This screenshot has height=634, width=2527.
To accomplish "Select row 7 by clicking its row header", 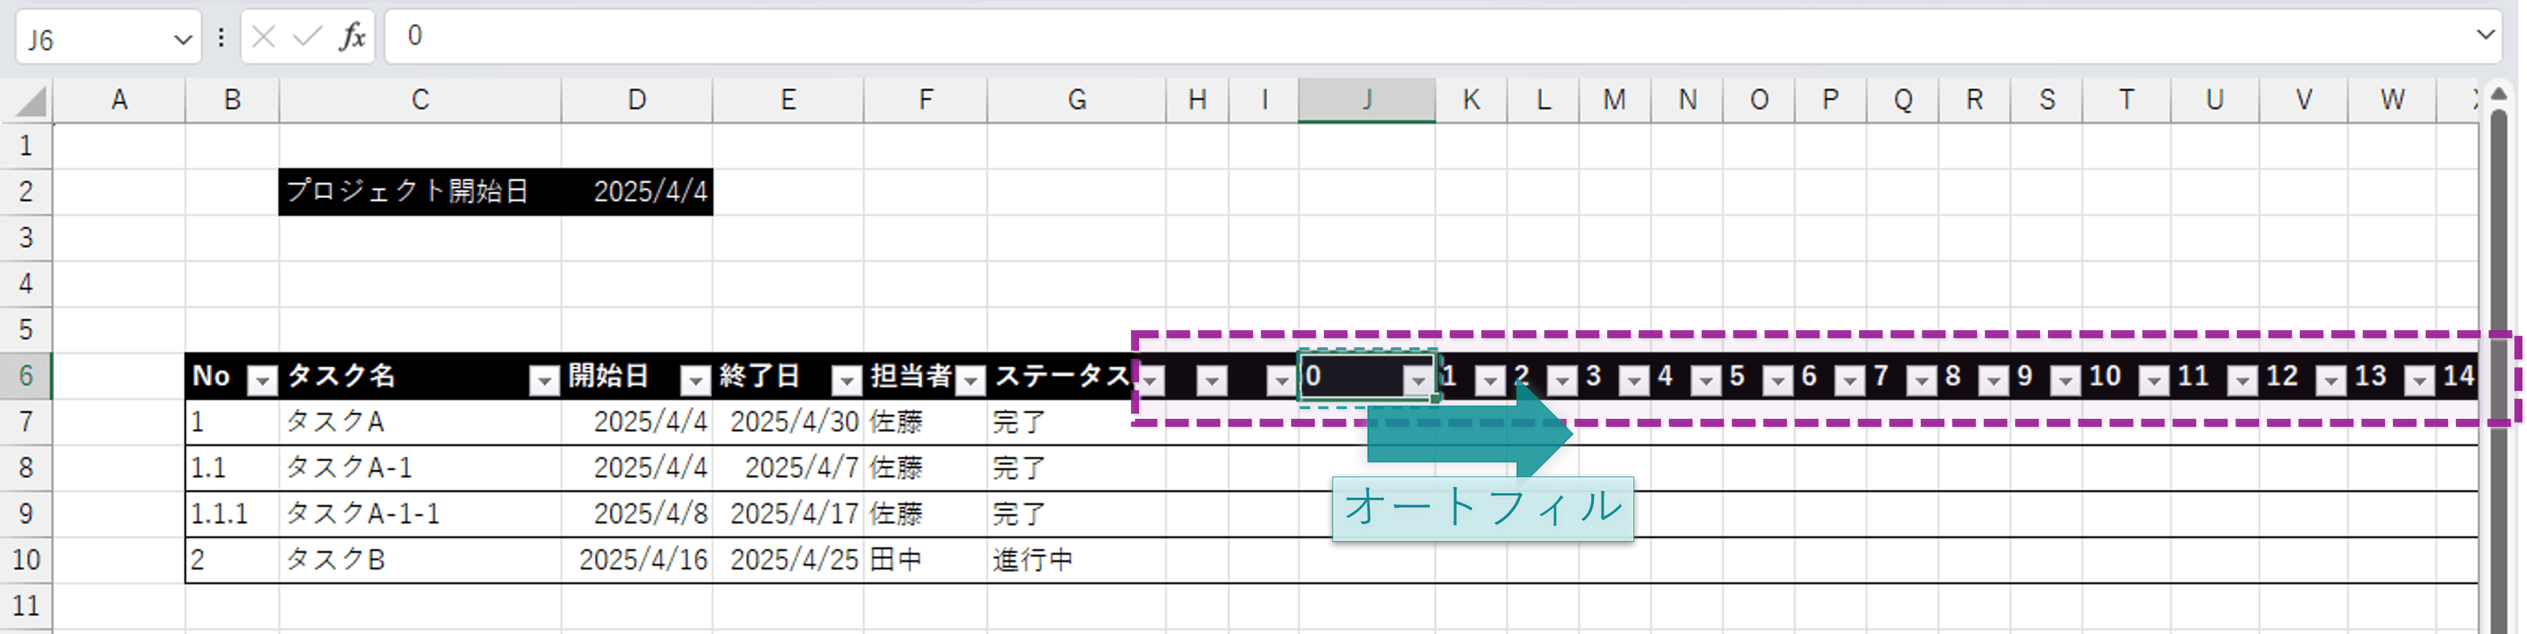I will click(26, 422).
